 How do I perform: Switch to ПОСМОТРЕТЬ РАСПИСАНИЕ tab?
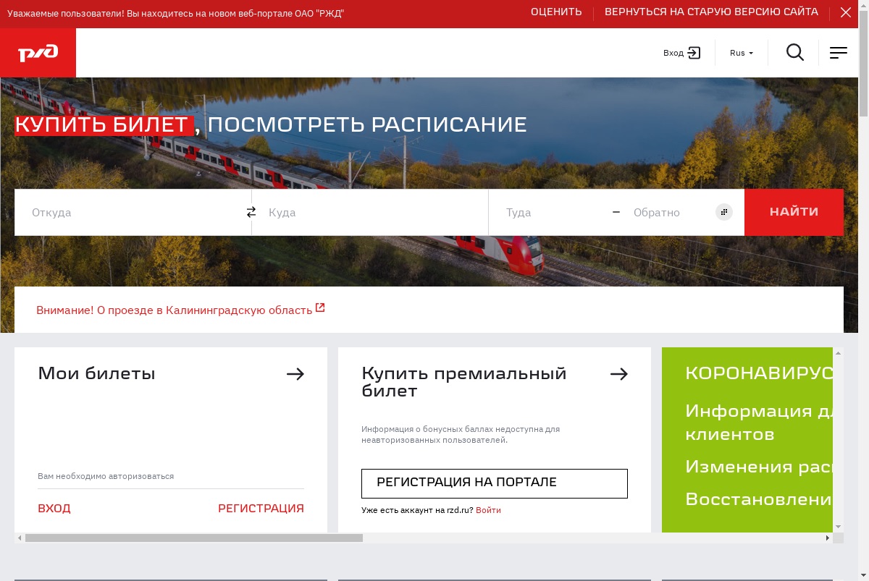pos(367,124)
